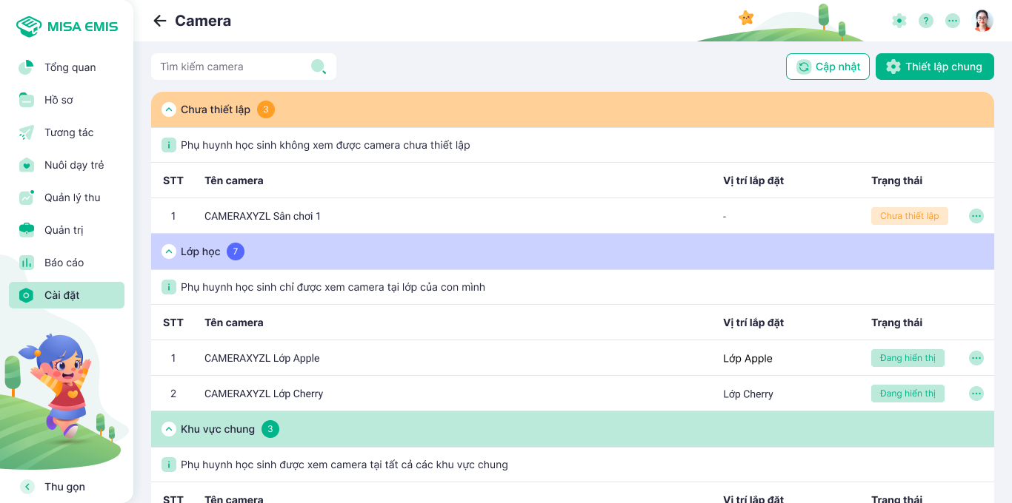The width and height of the screenshot is (1012, 503).
Task: Open Báo cáo from the sidebar
Action: click(64, 263)
